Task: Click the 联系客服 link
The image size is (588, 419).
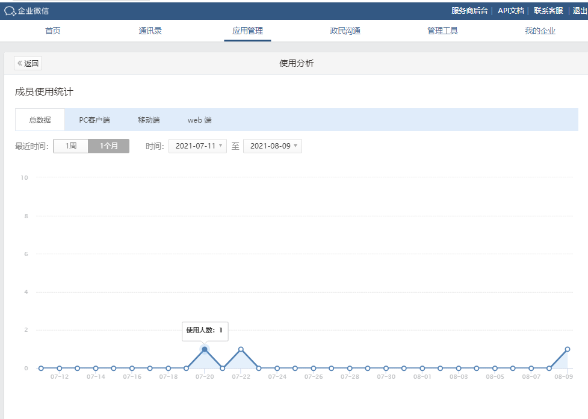Action: [548, 11]
